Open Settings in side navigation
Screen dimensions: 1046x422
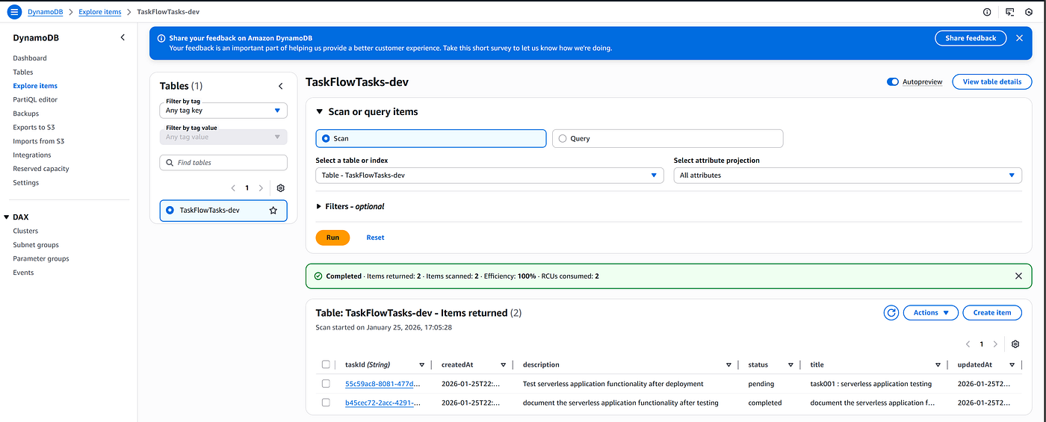(x=26, y=182)
